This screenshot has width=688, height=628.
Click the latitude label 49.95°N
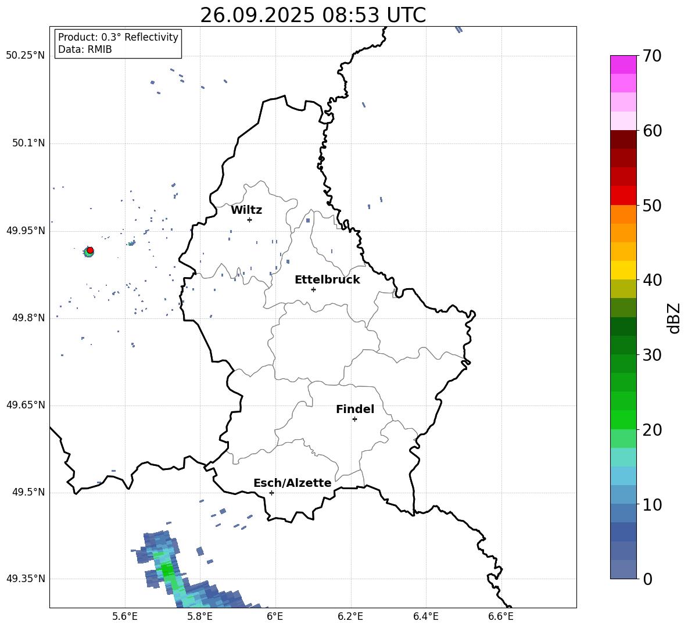click(26, 231)
